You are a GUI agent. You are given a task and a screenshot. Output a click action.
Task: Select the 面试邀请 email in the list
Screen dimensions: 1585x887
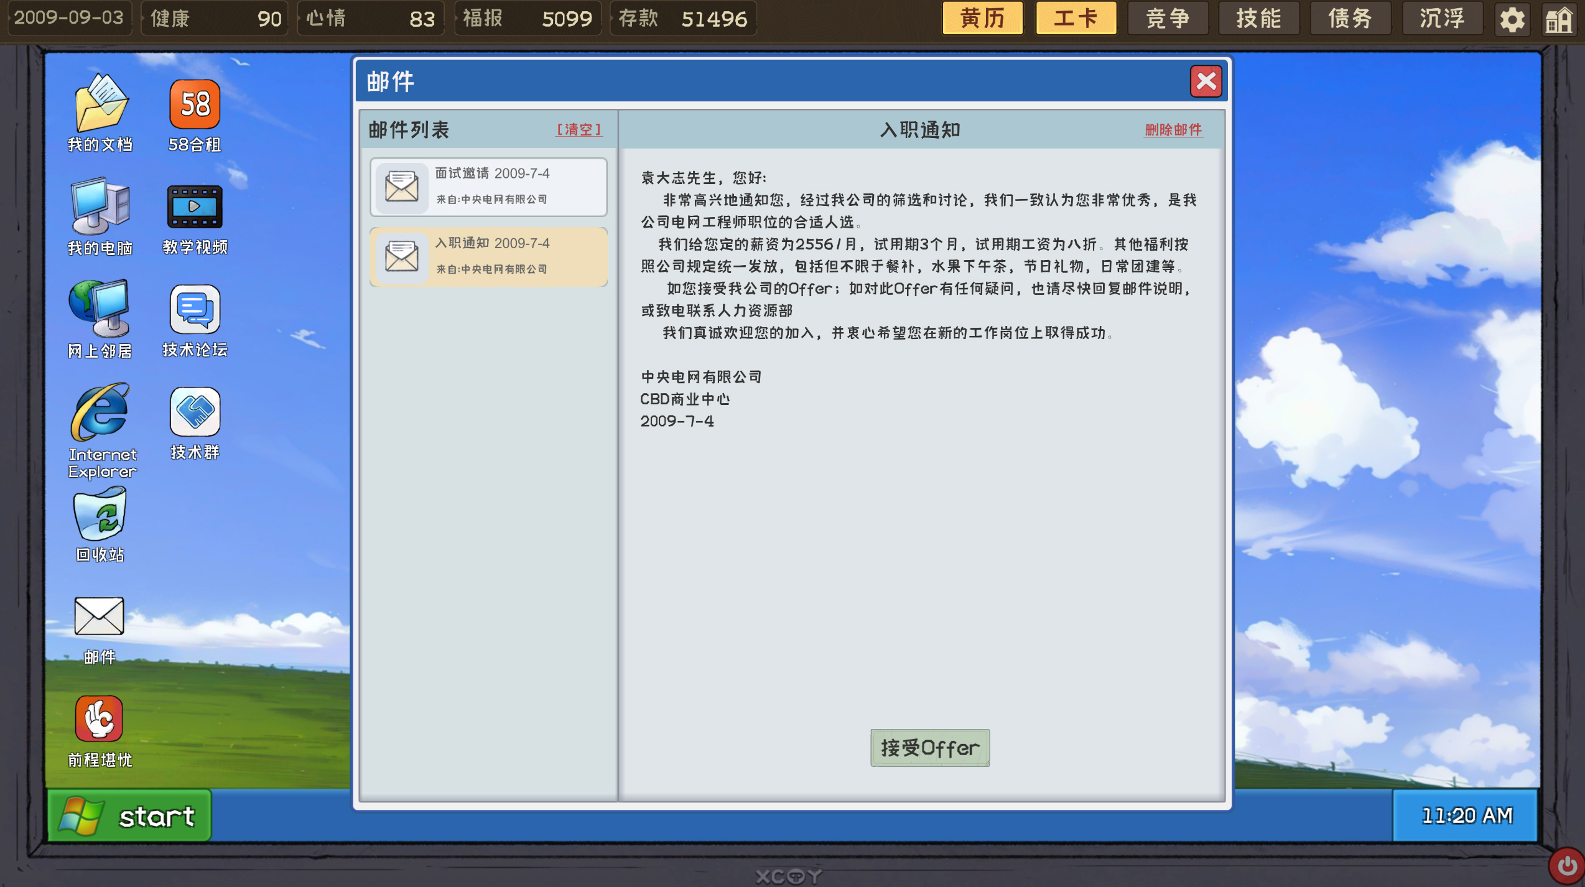(x=489, y=187)
